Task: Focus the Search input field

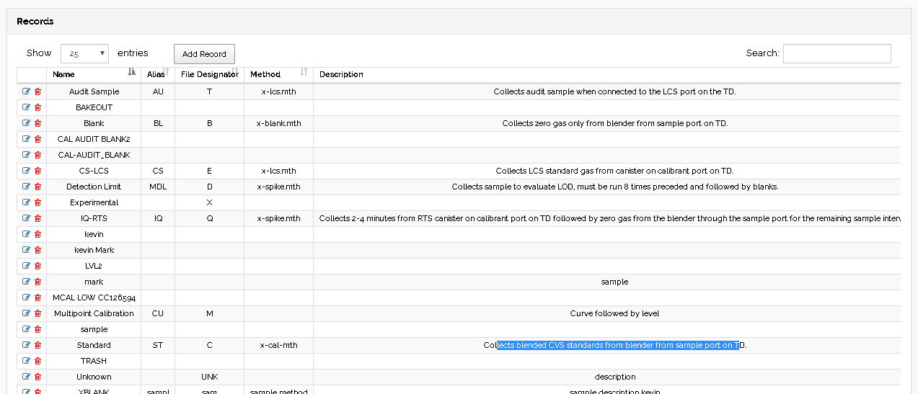Action: point(837,53)
